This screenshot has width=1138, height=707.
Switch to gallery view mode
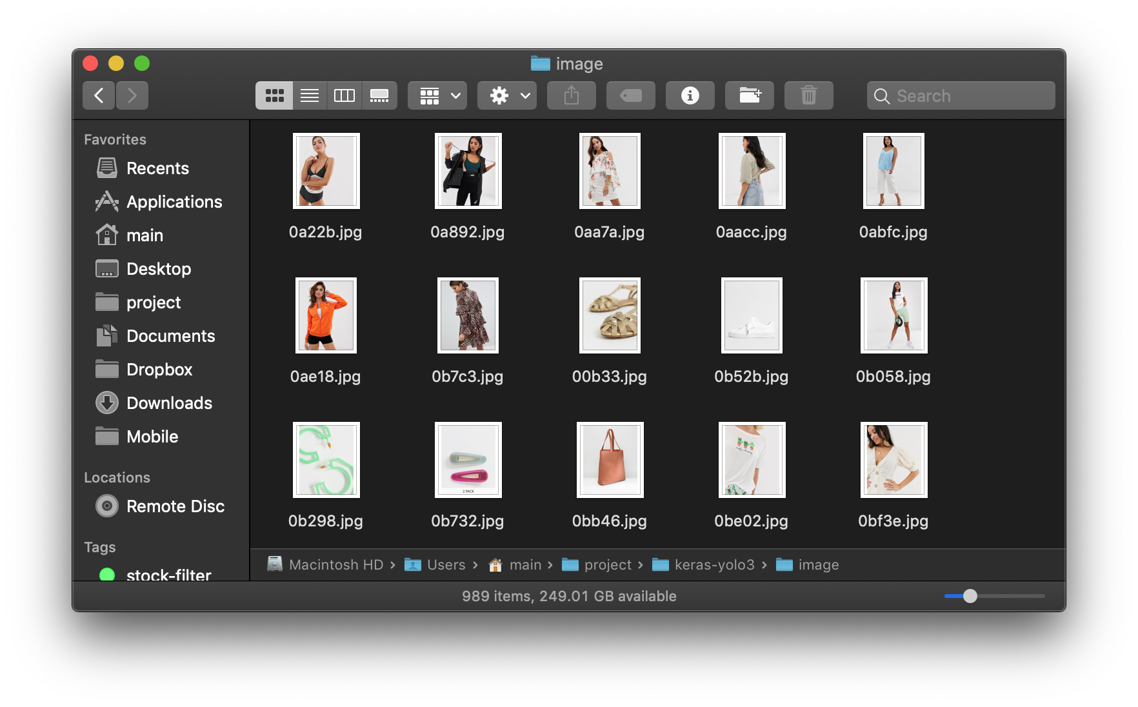pos(379,95)
